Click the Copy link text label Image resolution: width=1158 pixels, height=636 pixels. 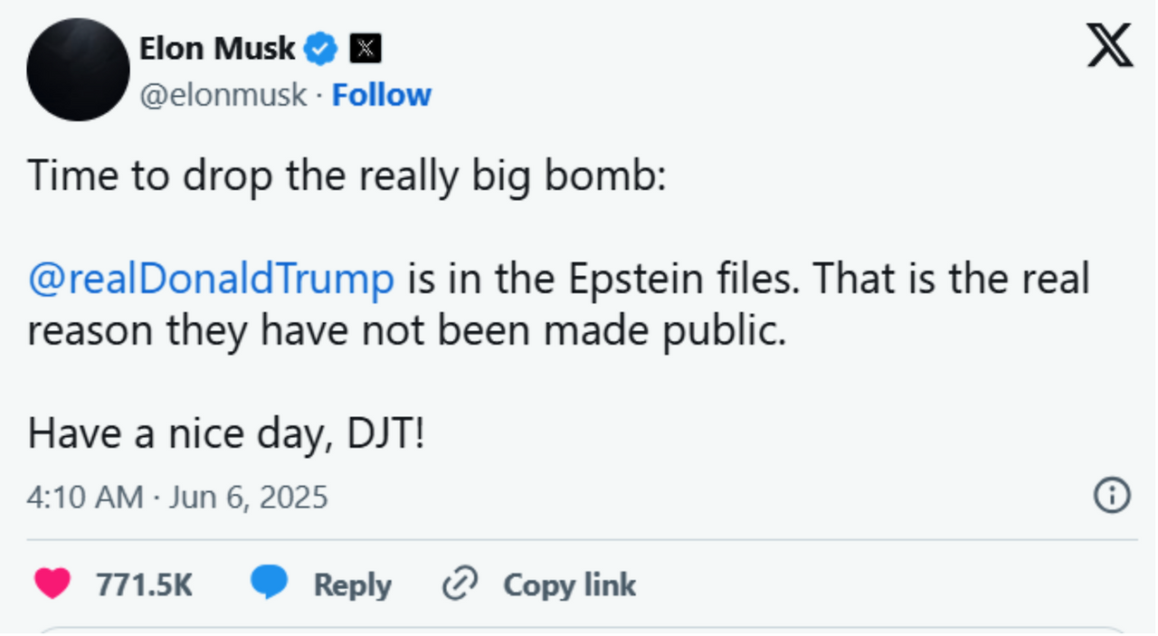point(569,585)
